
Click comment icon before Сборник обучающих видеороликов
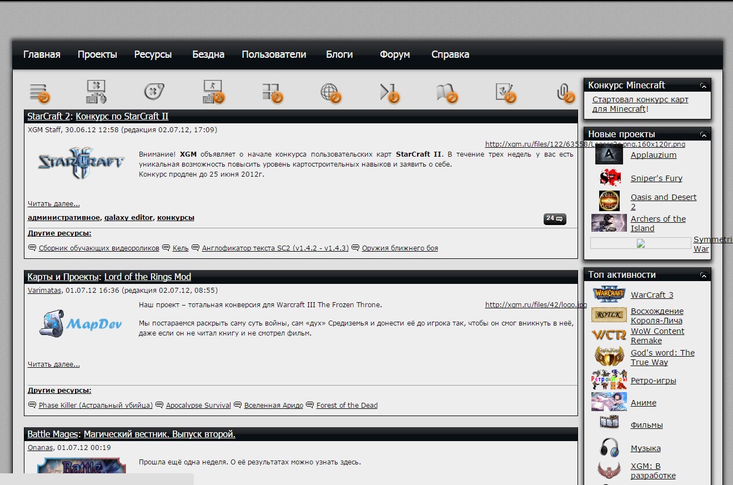click(32, 248)
